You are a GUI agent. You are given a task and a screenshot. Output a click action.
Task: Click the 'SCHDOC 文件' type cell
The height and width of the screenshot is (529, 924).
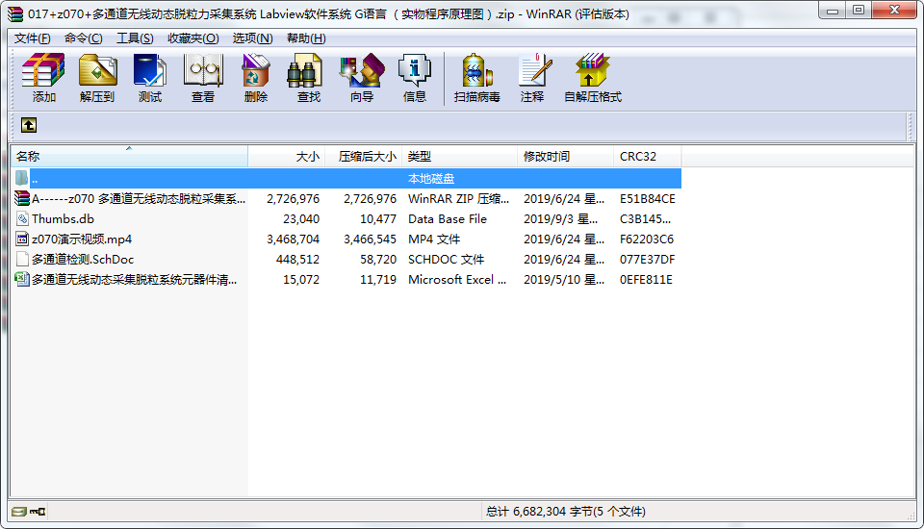(446, 259)
